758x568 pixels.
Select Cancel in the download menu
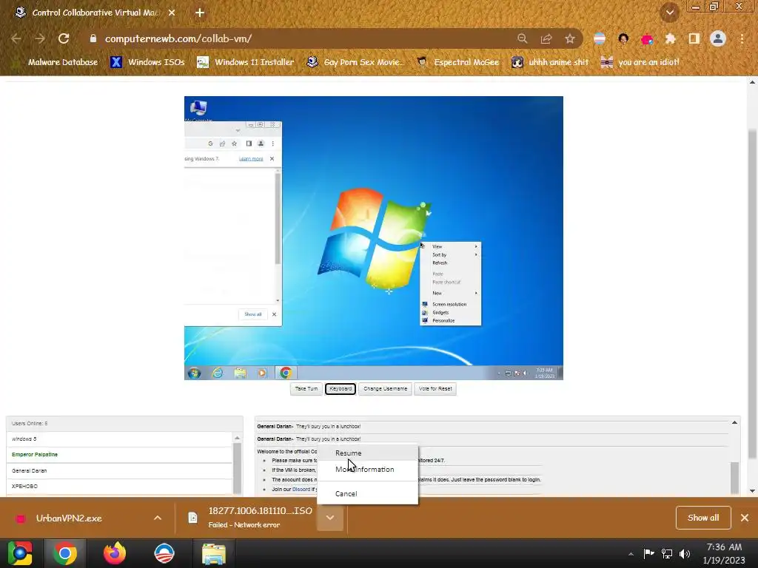(x=367, y=493)
